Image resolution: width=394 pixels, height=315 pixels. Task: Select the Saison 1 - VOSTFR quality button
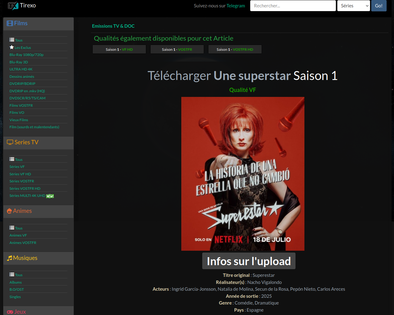(177, 49)
